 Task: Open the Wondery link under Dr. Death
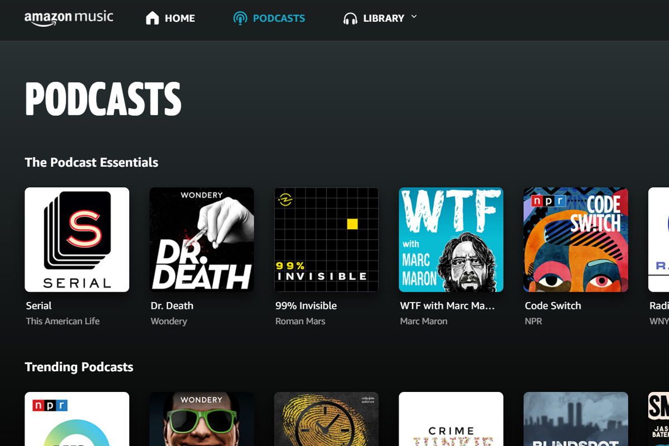(x=168, y=321)
